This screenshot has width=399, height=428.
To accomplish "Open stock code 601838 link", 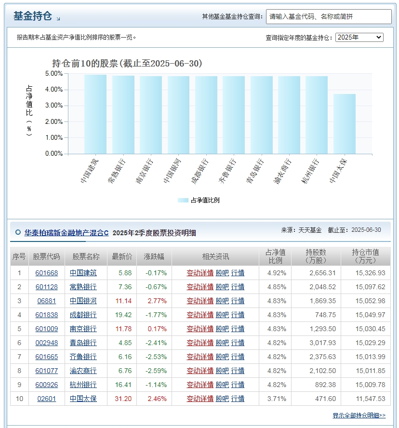I will coord(47,315).
